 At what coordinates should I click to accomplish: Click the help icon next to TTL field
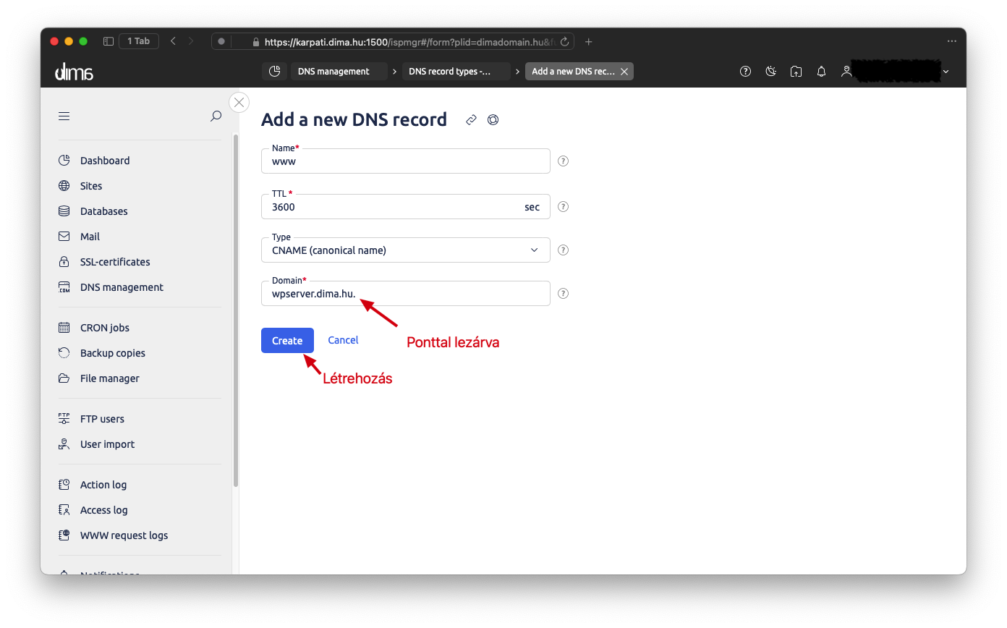pos(564,206)
